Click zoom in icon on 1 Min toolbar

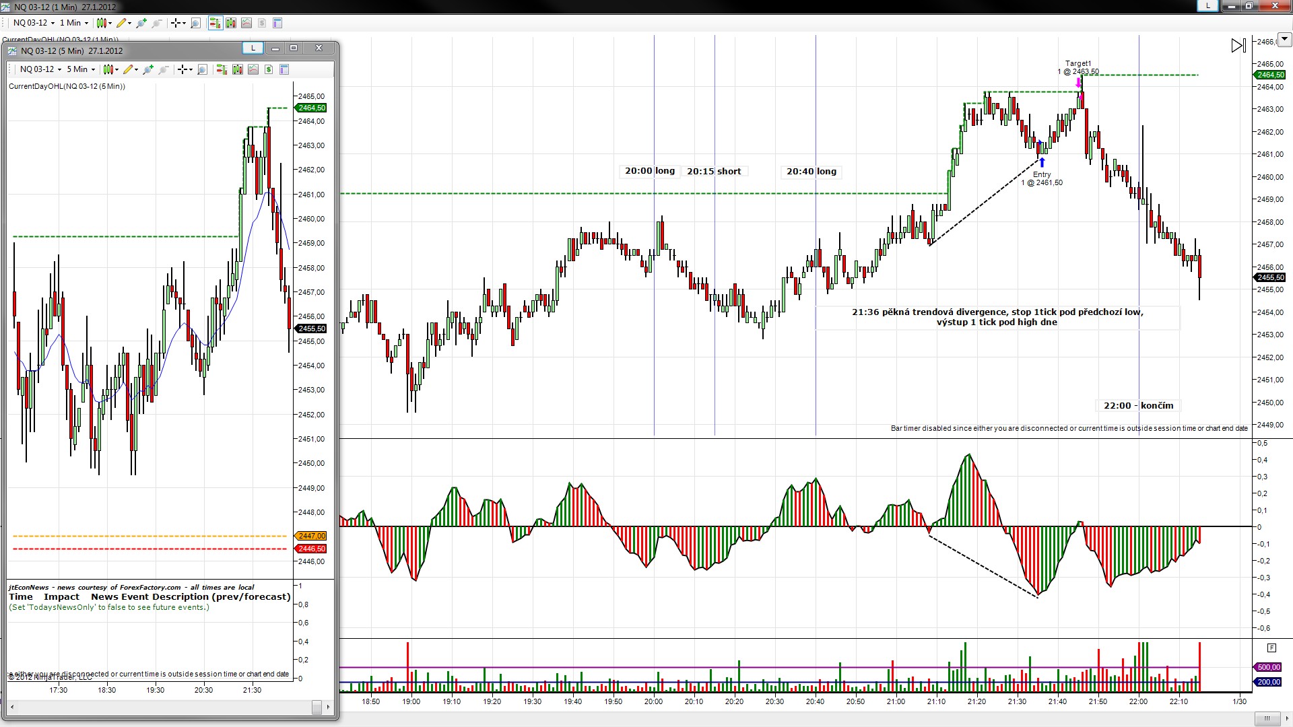(x=141, y=23)
